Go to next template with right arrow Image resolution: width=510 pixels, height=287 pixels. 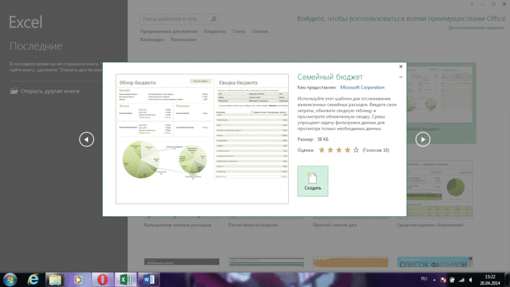[x=423, y=139]
